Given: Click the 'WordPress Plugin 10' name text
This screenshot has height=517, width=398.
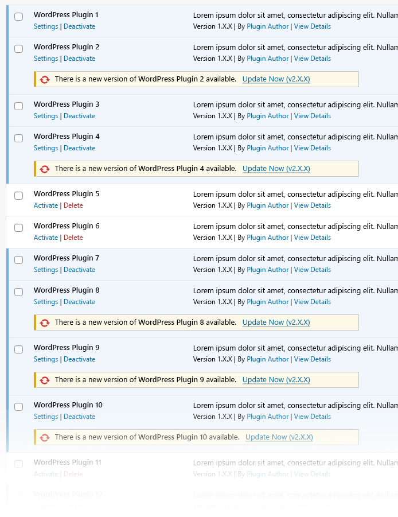Looking at the screenshot, I should (68, 405).
